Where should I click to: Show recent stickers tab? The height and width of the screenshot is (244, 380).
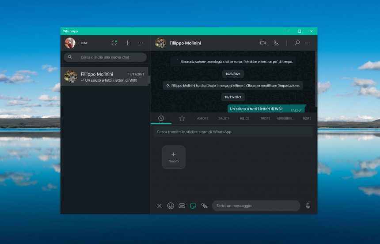click(x=161, y=118)
